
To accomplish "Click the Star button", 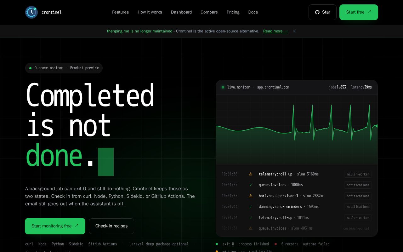I will [322, 12].
